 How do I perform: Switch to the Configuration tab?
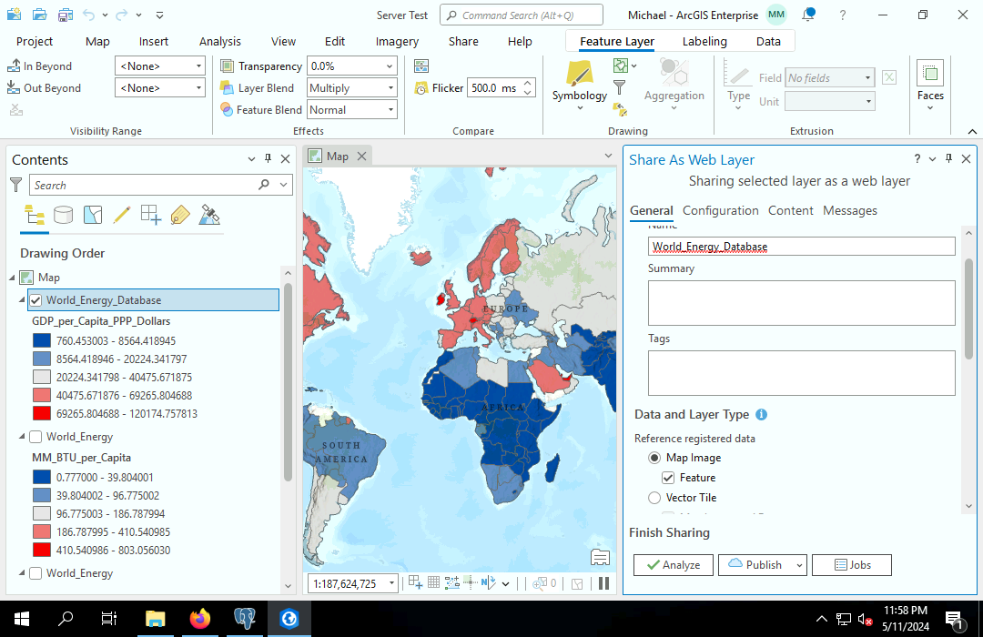pos(720,210)
